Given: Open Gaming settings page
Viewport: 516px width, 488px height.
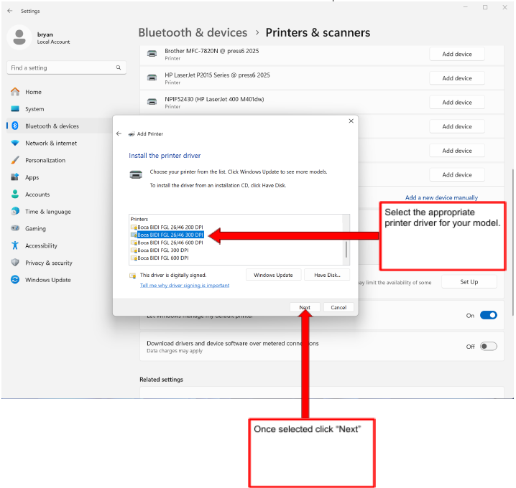Looking at the screenshot, I should [35, 229].
